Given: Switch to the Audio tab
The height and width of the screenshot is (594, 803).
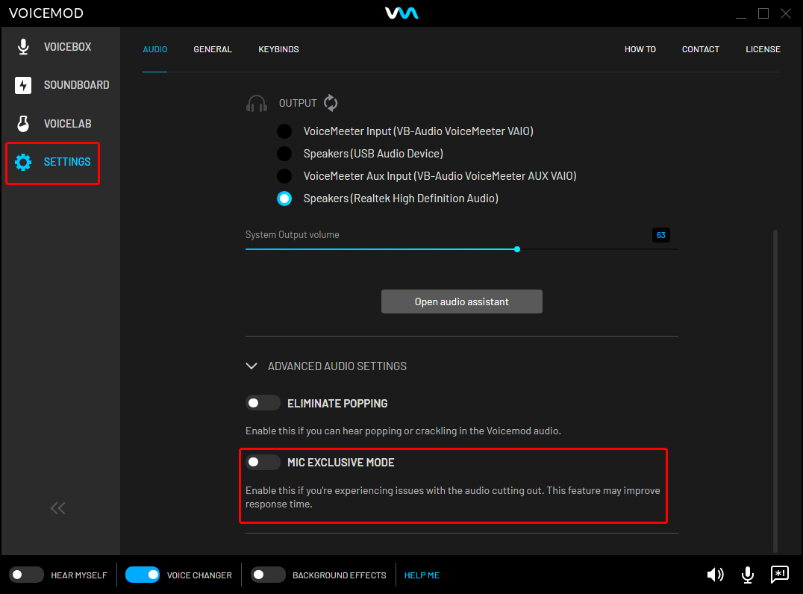Looking at the screenshot, I should point(155,49).
